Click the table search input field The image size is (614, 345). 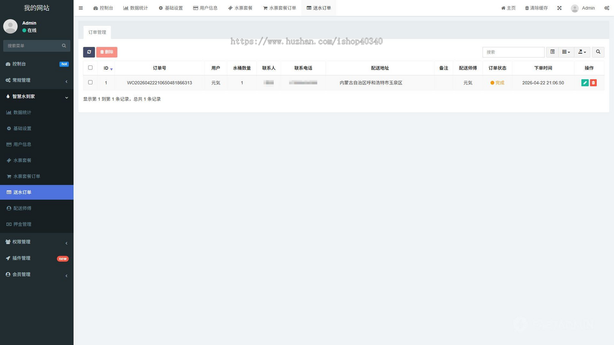point(513,52)
